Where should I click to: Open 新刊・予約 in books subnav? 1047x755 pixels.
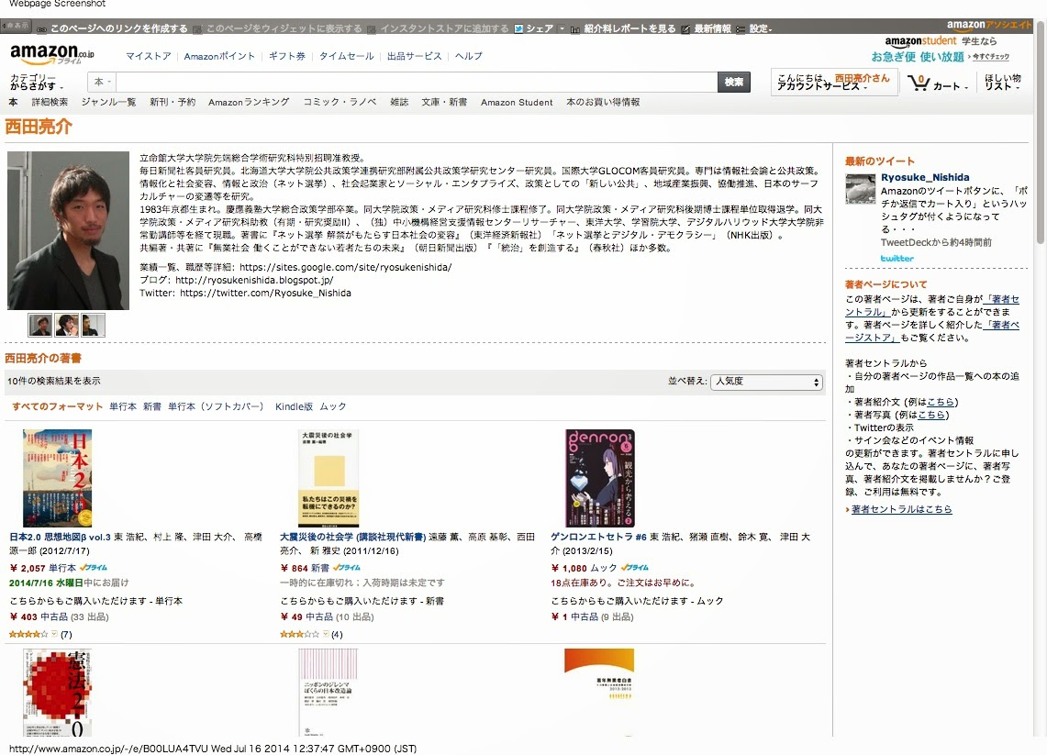click(173, 102)
